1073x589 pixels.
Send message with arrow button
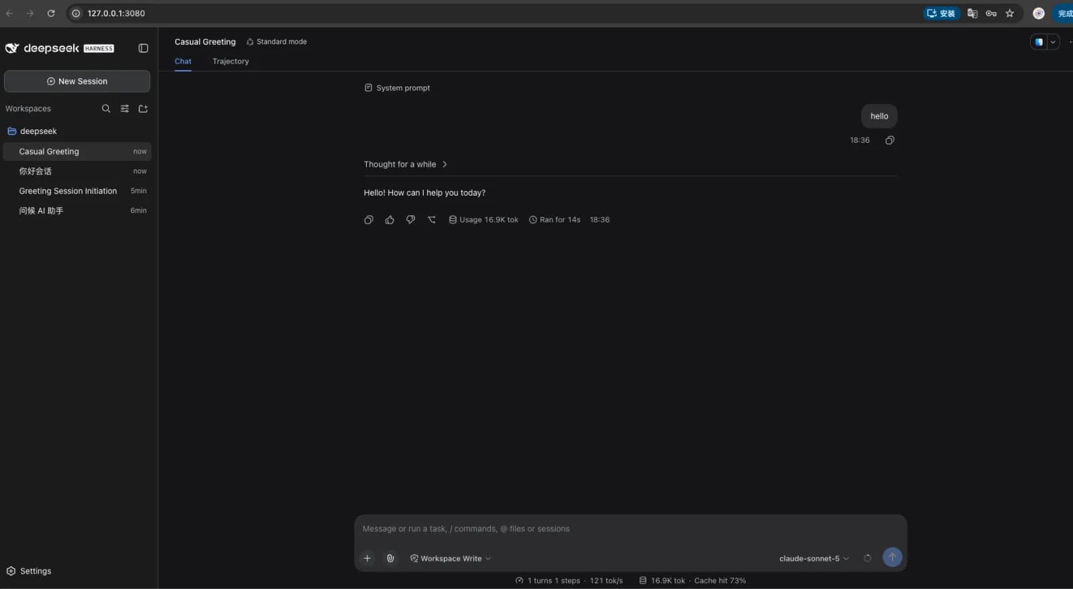click(892, 558)
